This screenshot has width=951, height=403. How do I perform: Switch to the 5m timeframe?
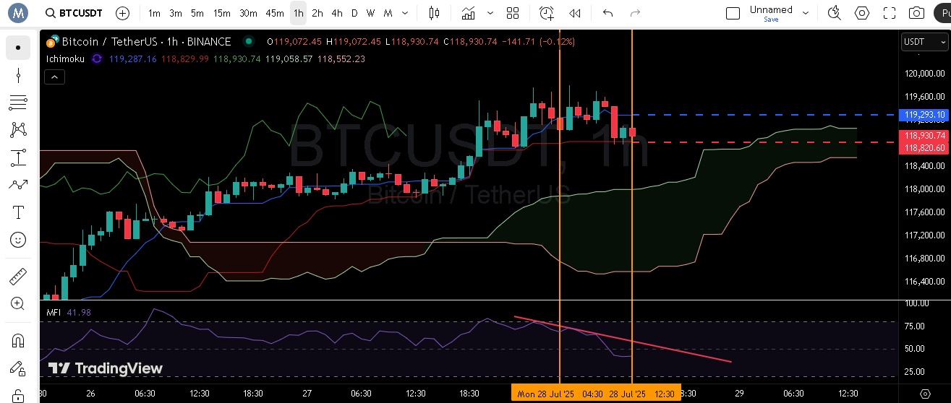click(197, 13)
